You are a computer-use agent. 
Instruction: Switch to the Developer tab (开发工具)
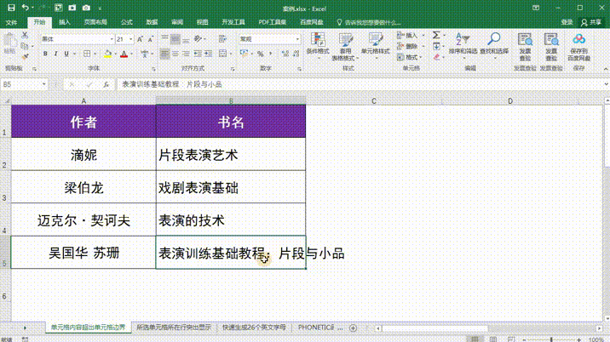tap(233, 22)
